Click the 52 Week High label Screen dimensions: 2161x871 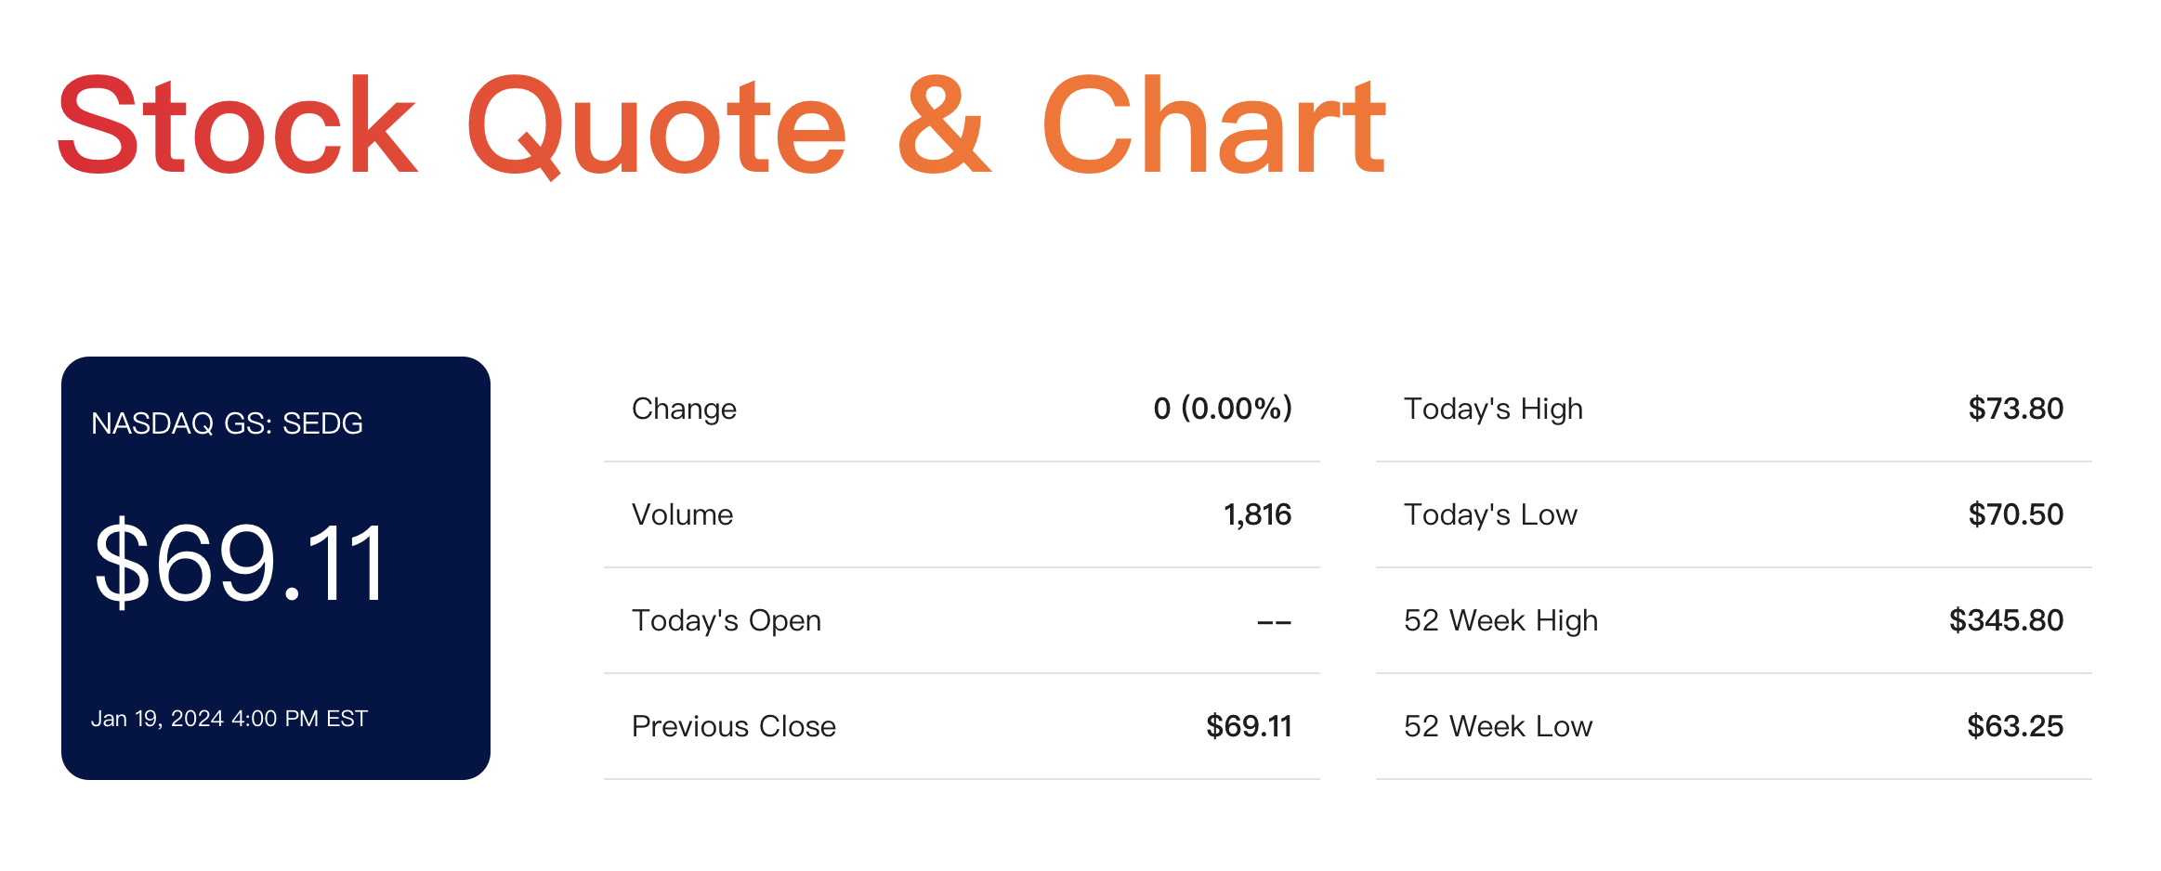click(x=1500, y=620)
